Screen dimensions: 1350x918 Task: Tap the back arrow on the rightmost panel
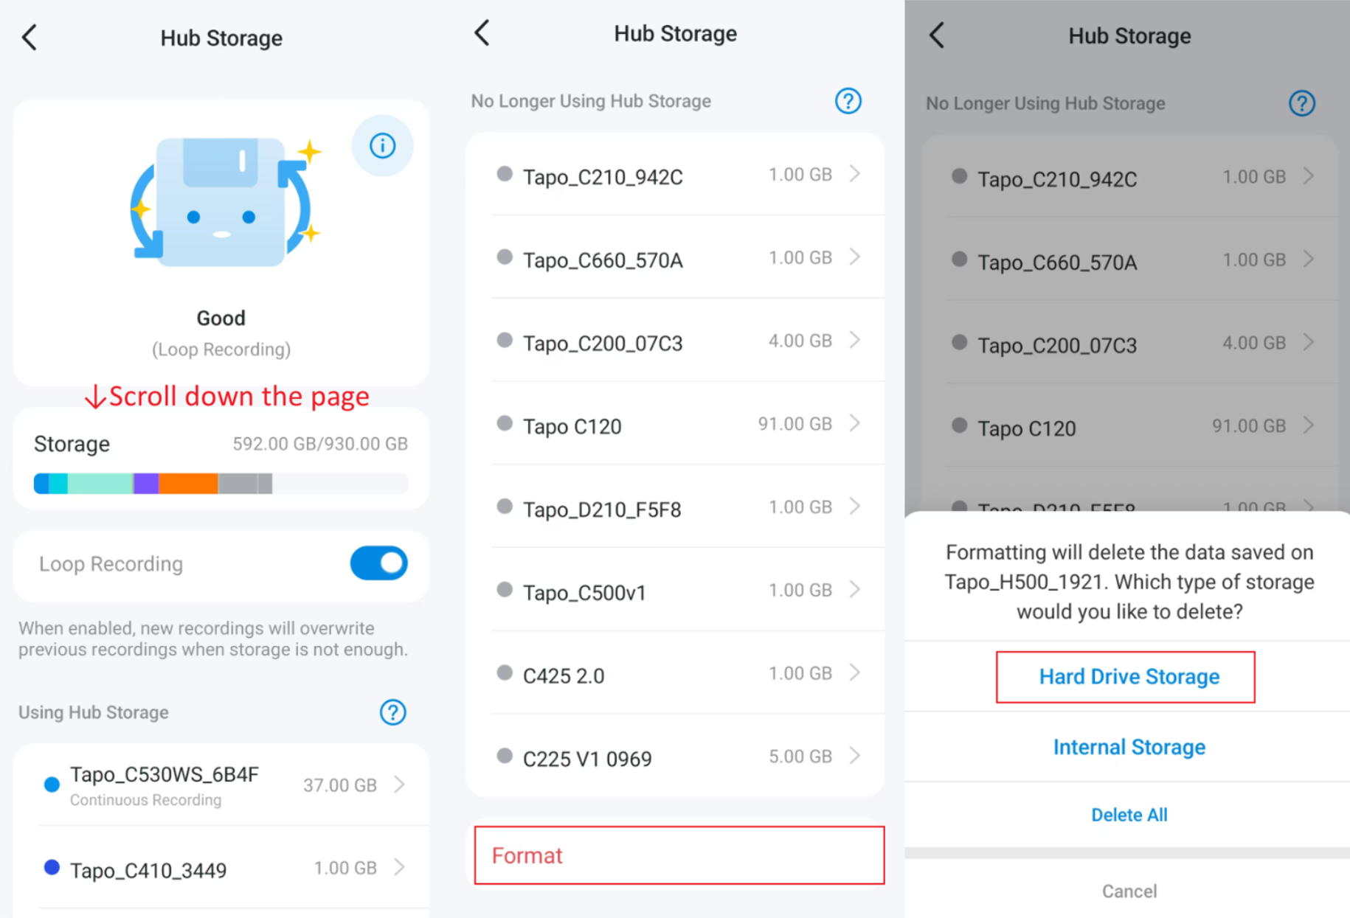937,35
